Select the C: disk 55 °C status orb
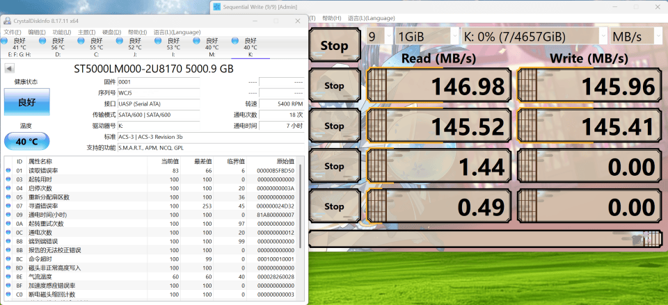 pyautogui.click(x=81, y=40)
